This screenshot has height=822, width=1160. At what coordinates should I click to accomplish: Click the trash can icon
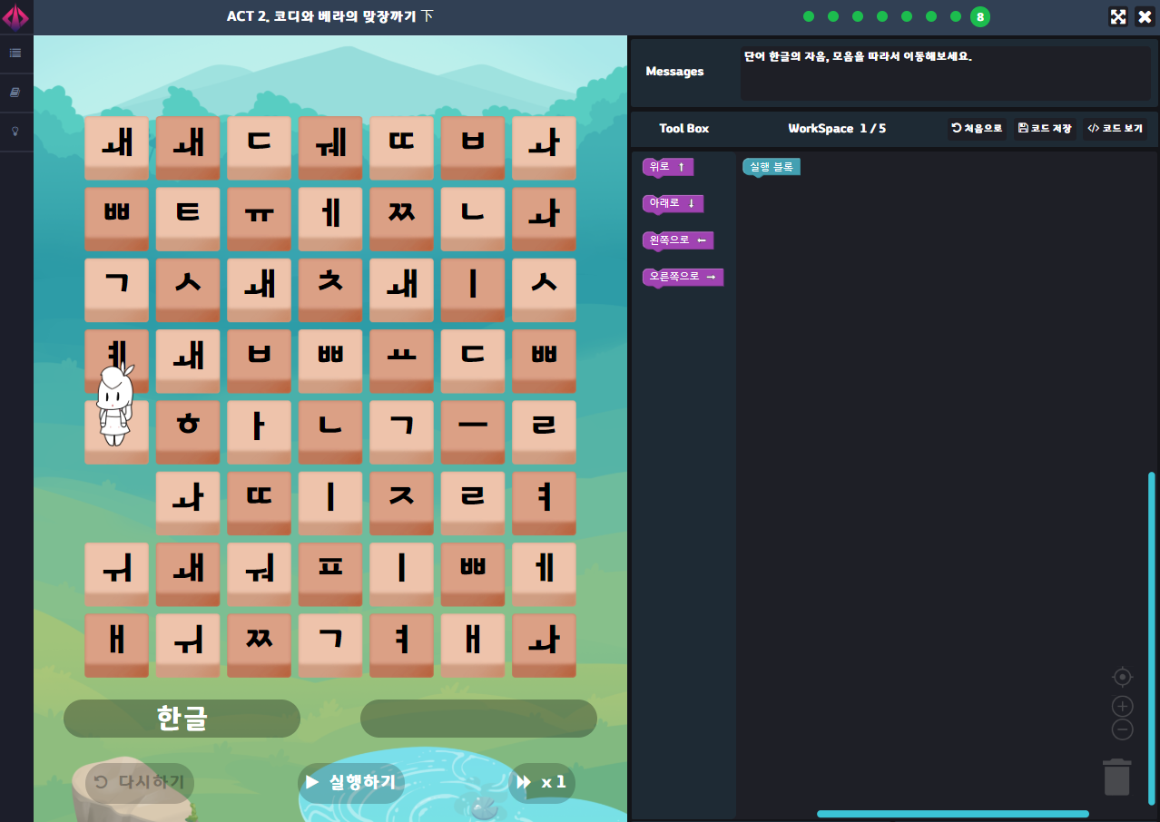coord(1117,778)
